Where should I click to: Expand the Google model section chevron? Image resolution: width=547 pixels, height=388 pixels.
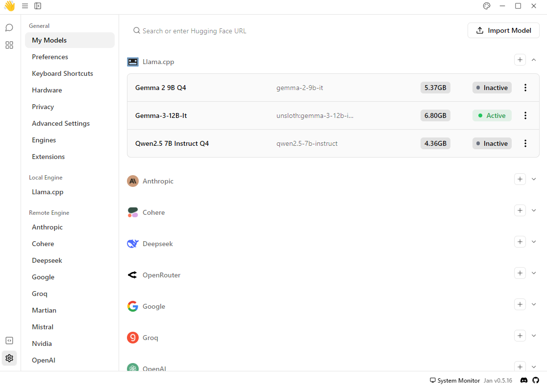[x=534, y=304]
